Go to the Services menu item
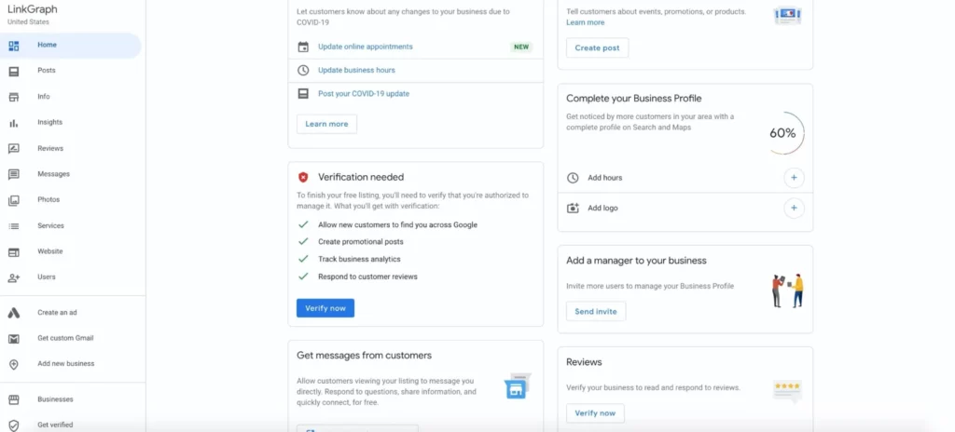Image resolution: width=955 pixels, height=432 pixels. [x=50, y=225]
